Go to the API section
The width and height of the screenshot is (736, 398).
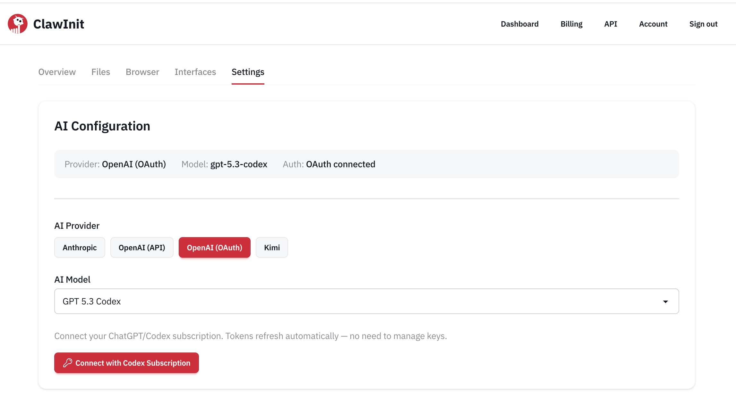point(611,24)
